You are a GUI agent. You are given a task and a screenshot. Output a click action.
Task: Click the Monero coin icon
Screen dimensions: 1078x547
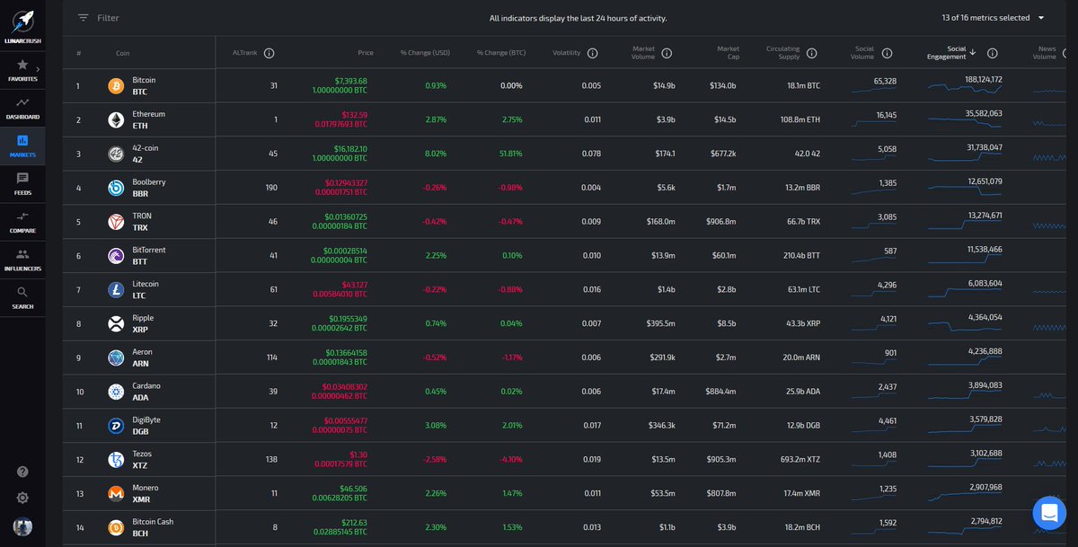116,494
